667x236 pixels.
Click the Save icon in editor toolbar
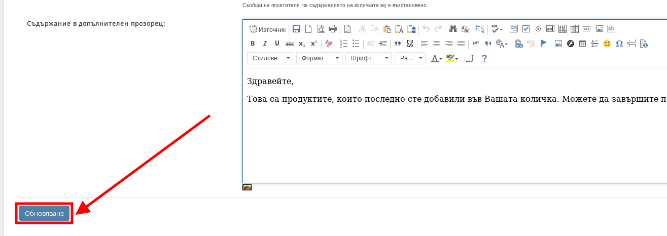[296, 29]
